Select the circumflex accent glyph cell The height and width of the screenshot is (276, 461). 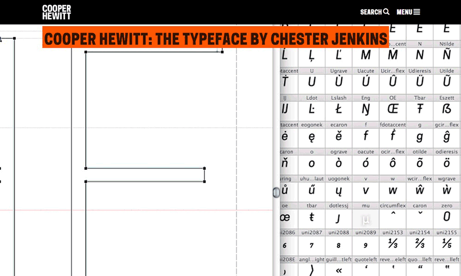point(393,216)
